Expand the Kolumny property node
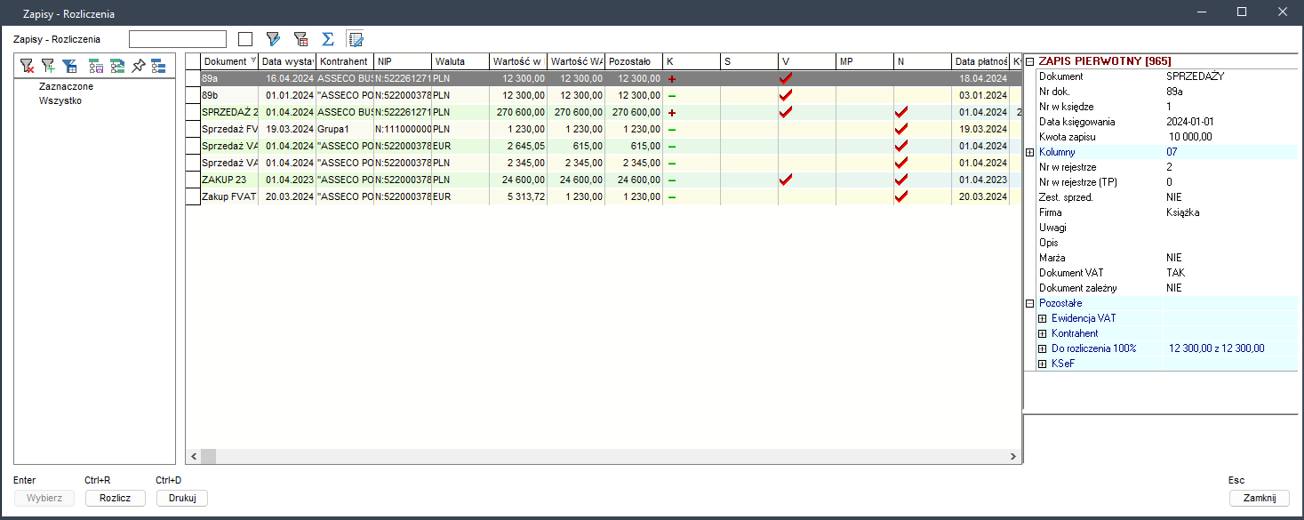This screenshot has height=520, width=1304. tap(1029, 152)
